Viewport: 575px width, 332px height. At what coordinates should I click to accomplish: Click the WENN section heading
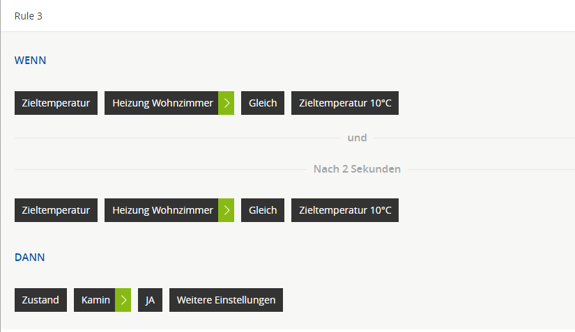(31, 61)
